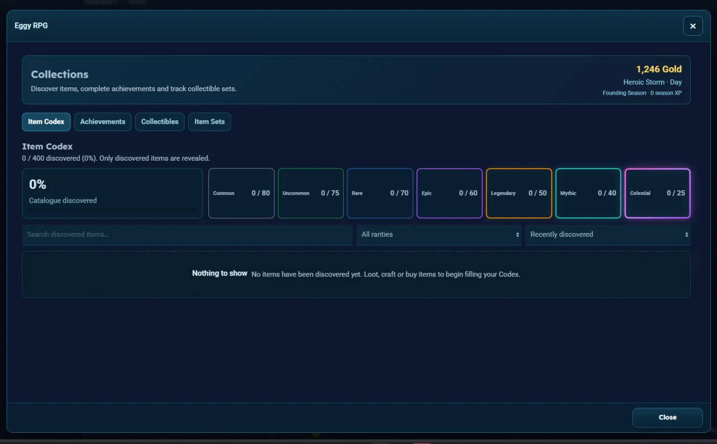
Task: Select the Celestial rarity card
Action: pos(658,193)
